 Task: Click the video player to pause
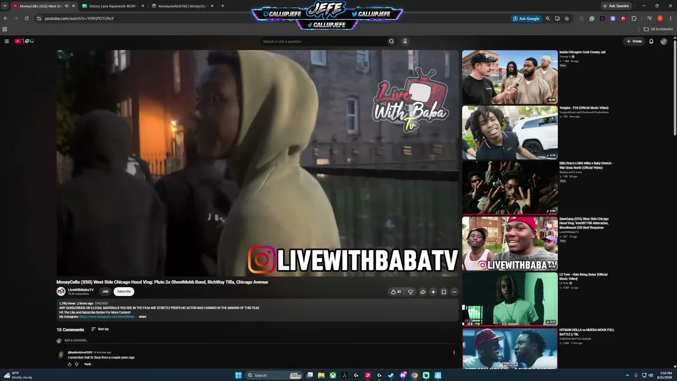pos(258,163)
